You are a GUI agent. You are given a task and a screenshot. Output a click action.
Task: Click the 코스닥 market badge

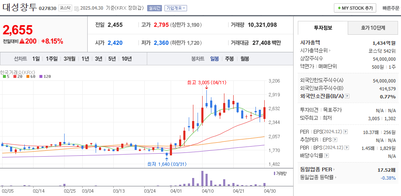point(65,8)
